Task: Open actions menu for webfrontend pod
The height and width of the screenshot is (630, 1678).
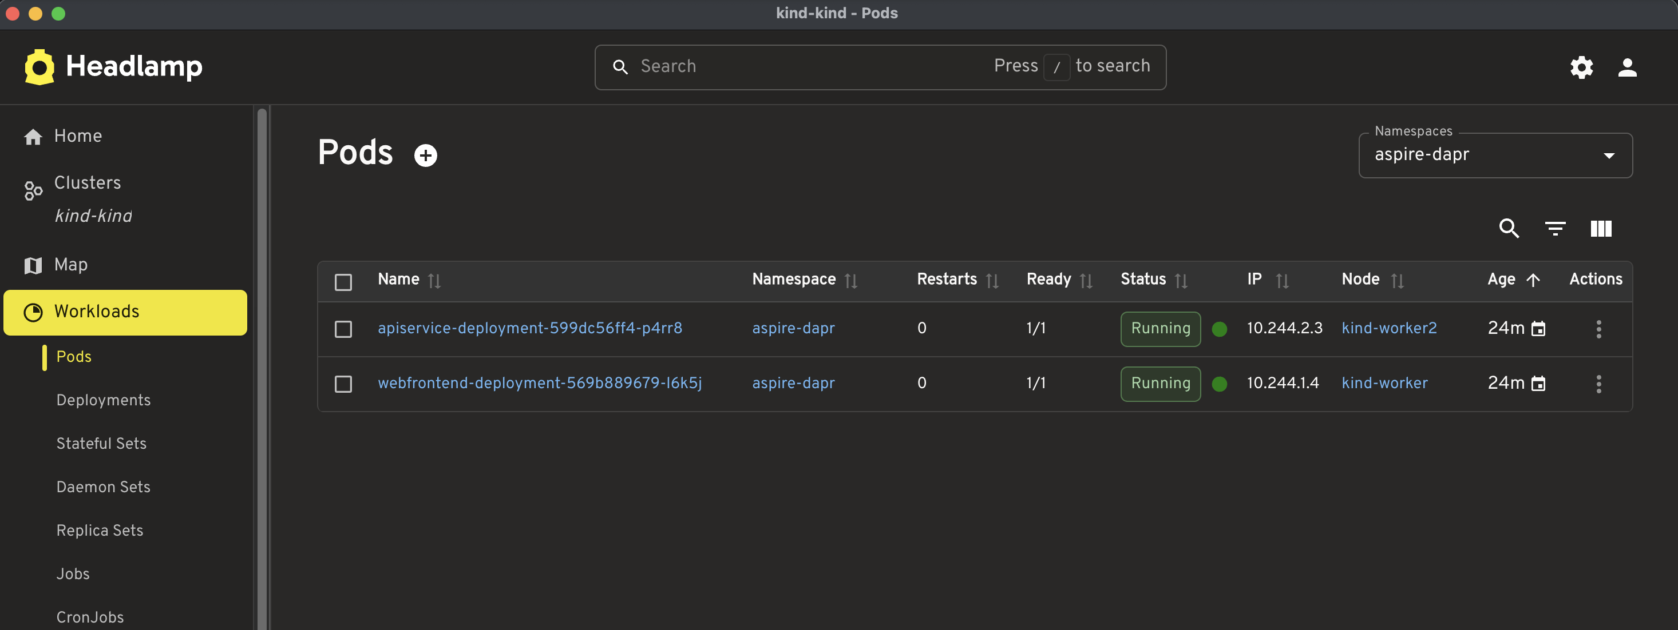Action: (x=1598, y=384)
